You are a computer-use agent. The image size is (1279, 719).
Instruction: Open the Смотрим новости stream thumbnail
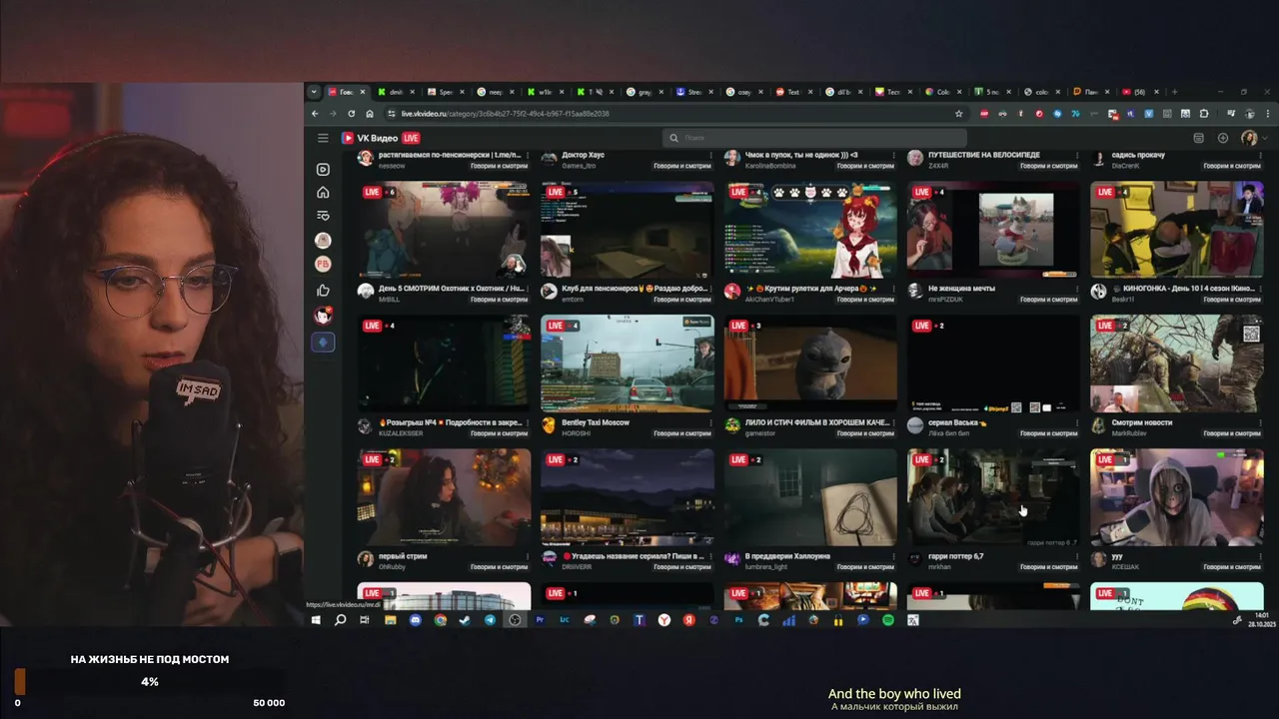1177,362
